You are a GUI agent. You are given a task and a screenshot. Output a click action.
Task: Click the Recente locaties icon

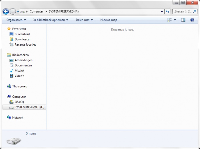[x=11, y=44]
